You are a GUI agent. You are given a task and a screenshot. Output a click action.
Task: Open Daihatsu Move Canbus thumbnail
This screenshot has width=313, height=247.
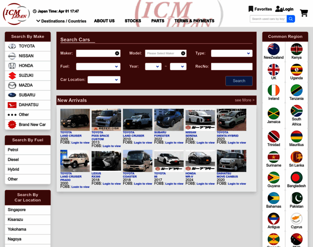tap(231, 161)
